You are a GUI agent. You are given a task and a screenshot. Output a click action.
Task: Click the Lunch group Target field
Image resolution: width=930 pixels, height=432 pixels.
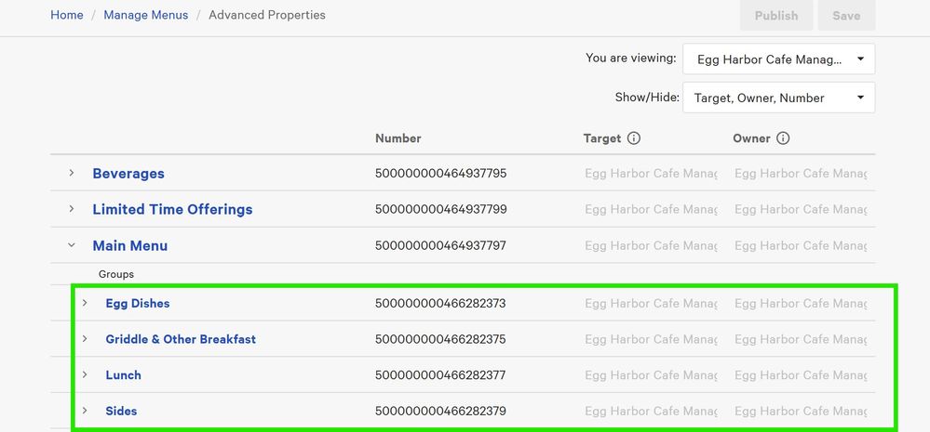[x=651, y=375]
